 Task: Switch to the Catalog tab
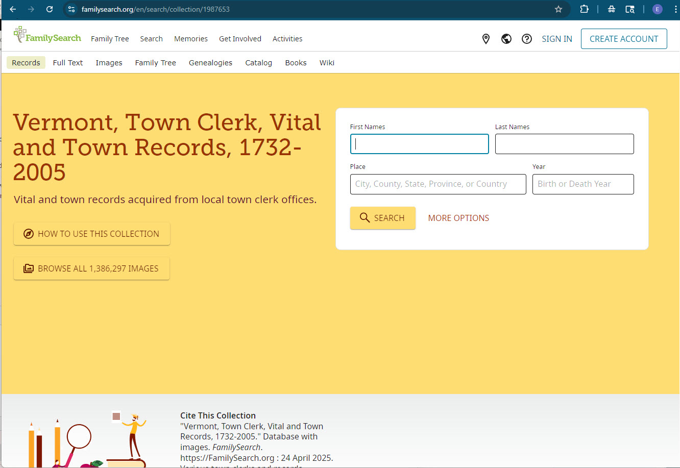(259, 63)
